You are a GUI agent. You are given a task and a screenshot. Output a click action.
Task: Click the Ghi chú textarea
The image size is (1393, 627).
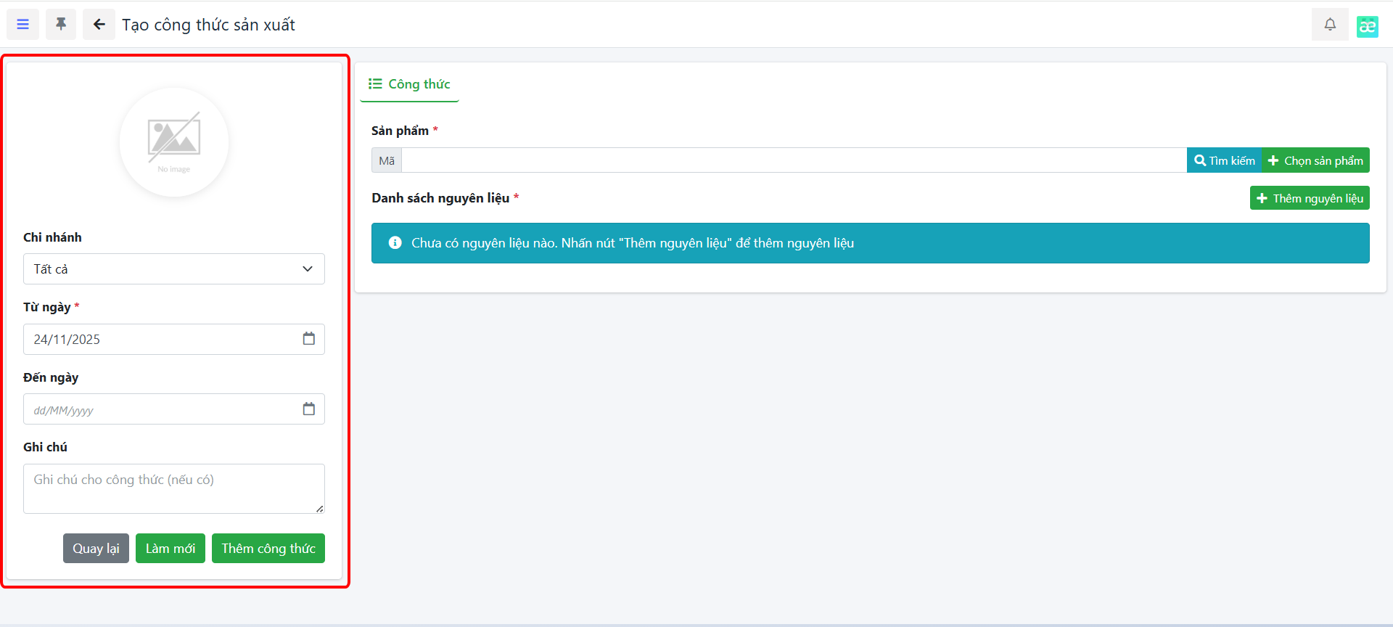(174, 488)
